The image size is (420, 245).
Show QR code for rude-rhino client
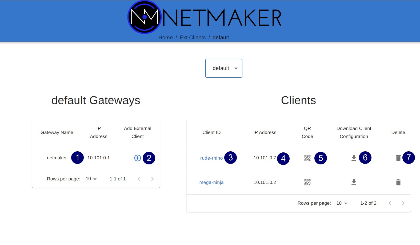(307, 158)
